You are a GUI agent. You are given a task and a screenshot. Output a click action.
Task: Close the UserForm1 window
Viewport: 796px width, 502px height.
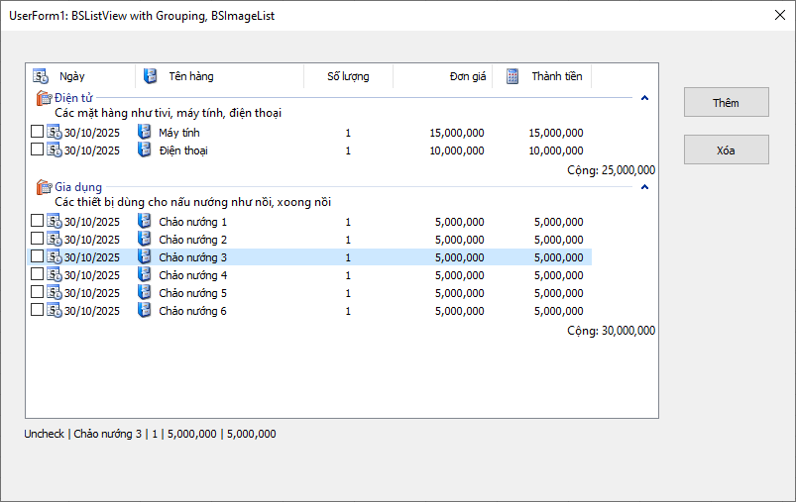[778, 15]
